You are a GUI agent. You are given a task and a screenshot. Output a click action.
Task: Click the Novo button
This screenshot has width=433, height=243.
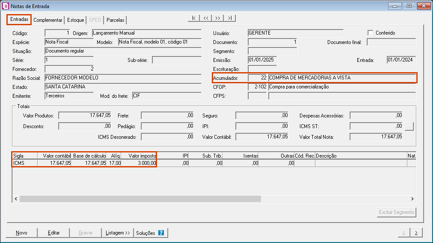pos(21,233)
